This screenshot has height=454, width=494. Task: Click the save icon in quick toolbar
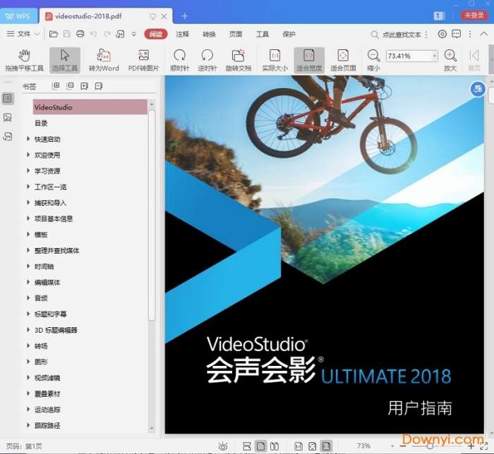[67, 34]
